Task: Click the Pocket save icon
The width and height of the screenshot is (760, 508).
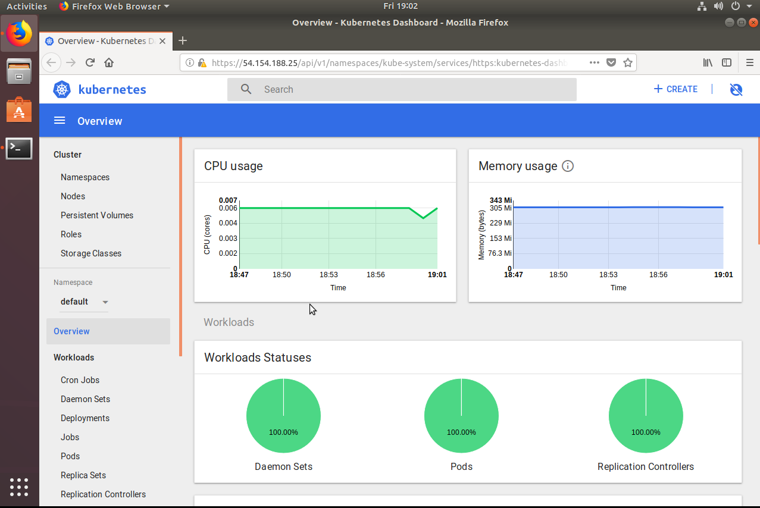Action: tap(611, 62)
